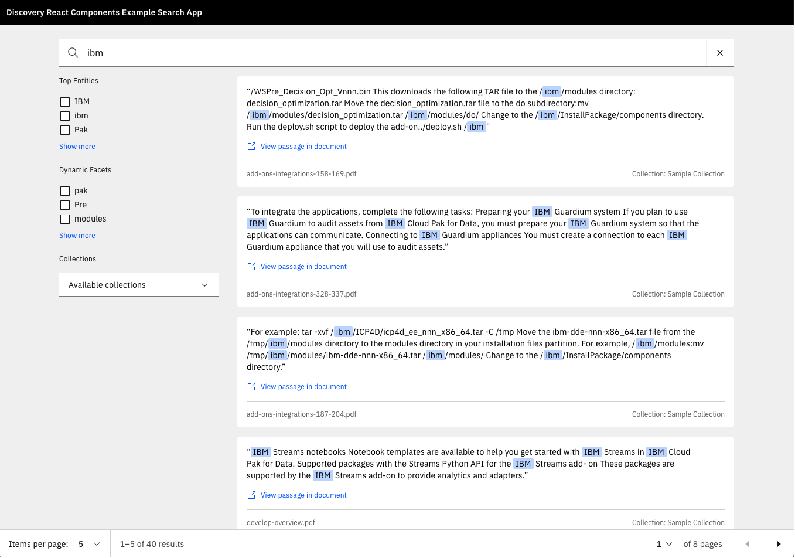Go to next page arrow
795x558 pixels.
[x=779, y=544]
